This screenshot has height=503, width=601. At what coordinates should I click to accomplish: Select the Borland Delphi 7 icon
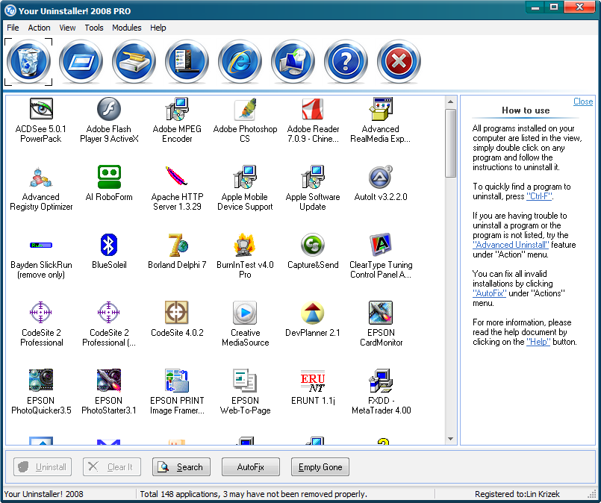point(177,245)
